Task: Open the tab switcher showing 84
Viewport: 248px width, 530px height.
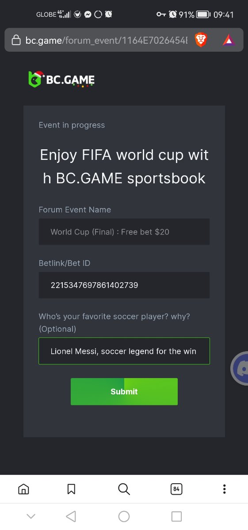Action: click(176, 489)
